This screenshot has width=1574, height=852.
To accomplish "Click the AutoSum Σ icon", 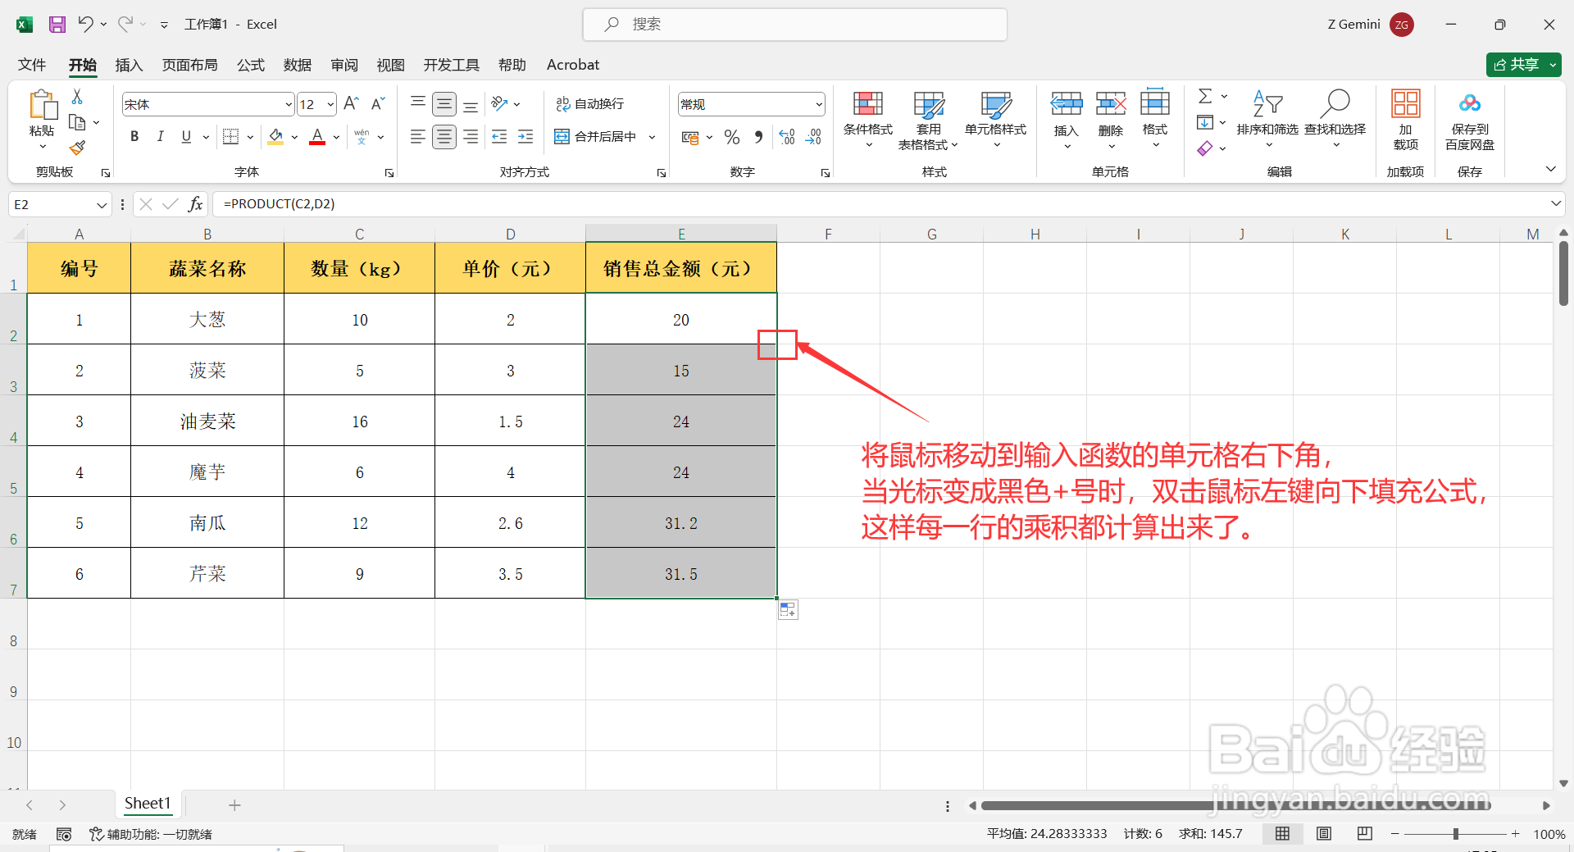I will click(x=1205, y=96).
